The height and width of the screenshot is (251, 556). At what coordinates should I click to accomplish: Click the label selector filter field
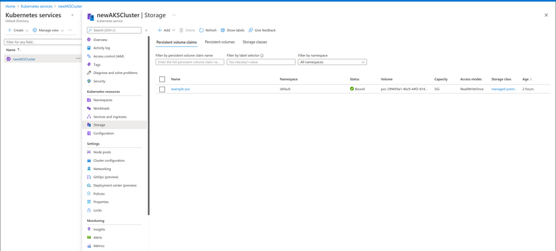pos(261,62)
